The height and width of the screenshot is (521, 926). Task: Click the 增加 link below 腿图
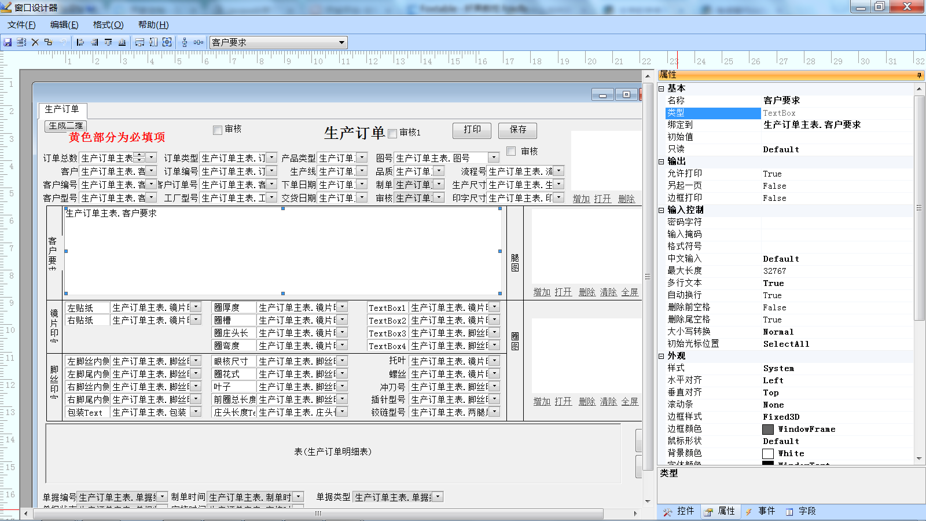coord(542,292)
